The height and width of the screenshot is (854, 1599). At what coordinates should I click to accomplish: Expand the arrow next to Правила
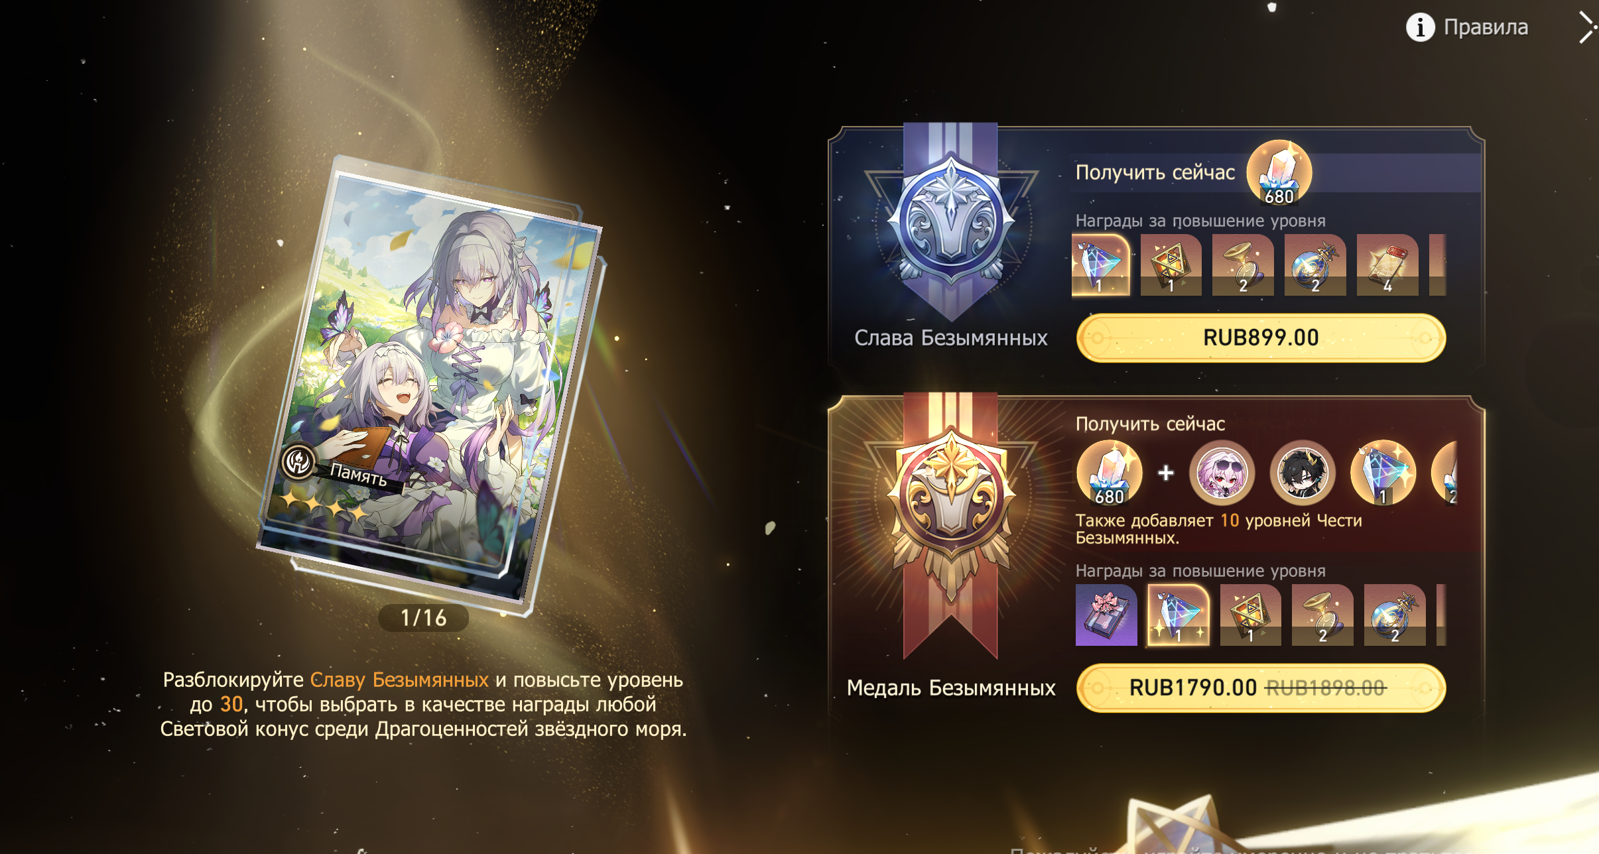[1586, 27]
